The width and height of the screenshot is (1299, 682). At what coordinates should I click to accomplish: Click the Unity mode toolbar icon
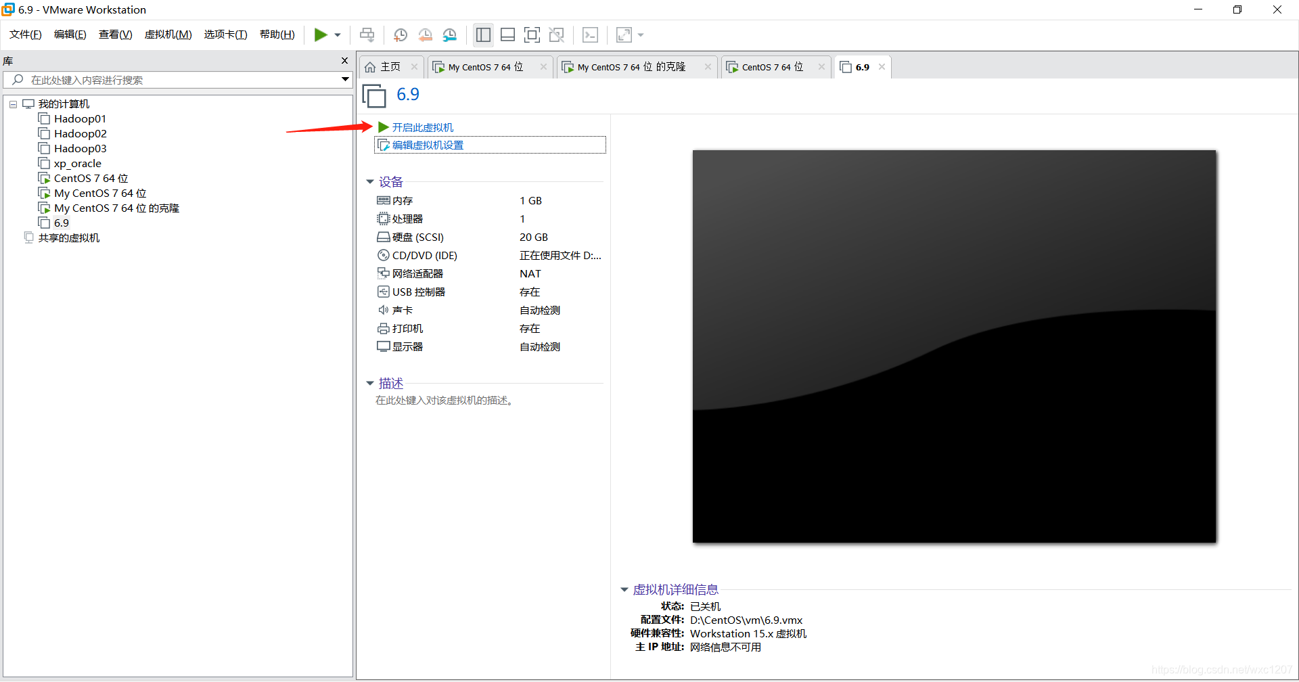(557, 35)
